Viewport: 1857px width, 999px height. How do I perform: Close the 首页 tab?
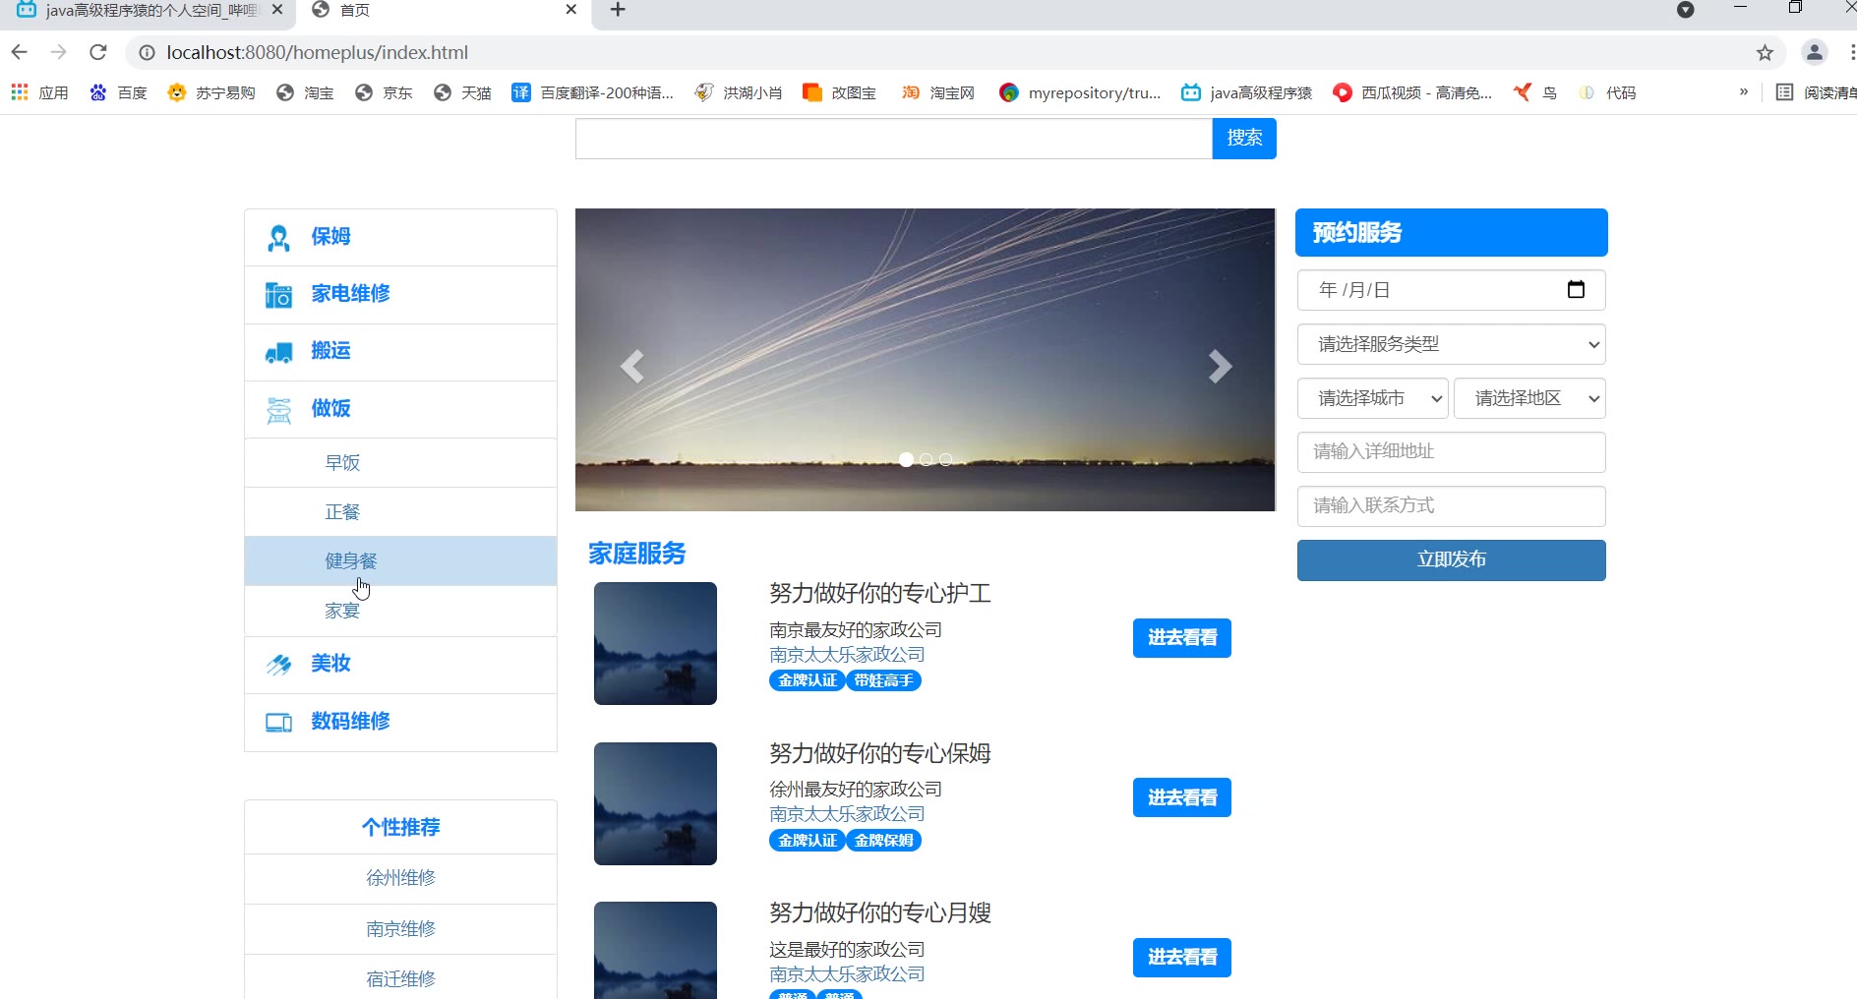tap(571, 9)
